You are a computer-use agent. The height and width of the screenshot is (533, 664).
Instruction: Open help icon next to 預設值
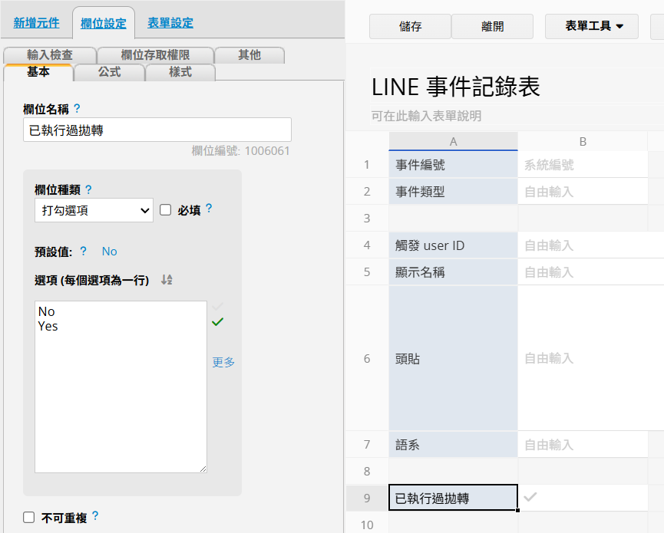[x=84, y=252]
